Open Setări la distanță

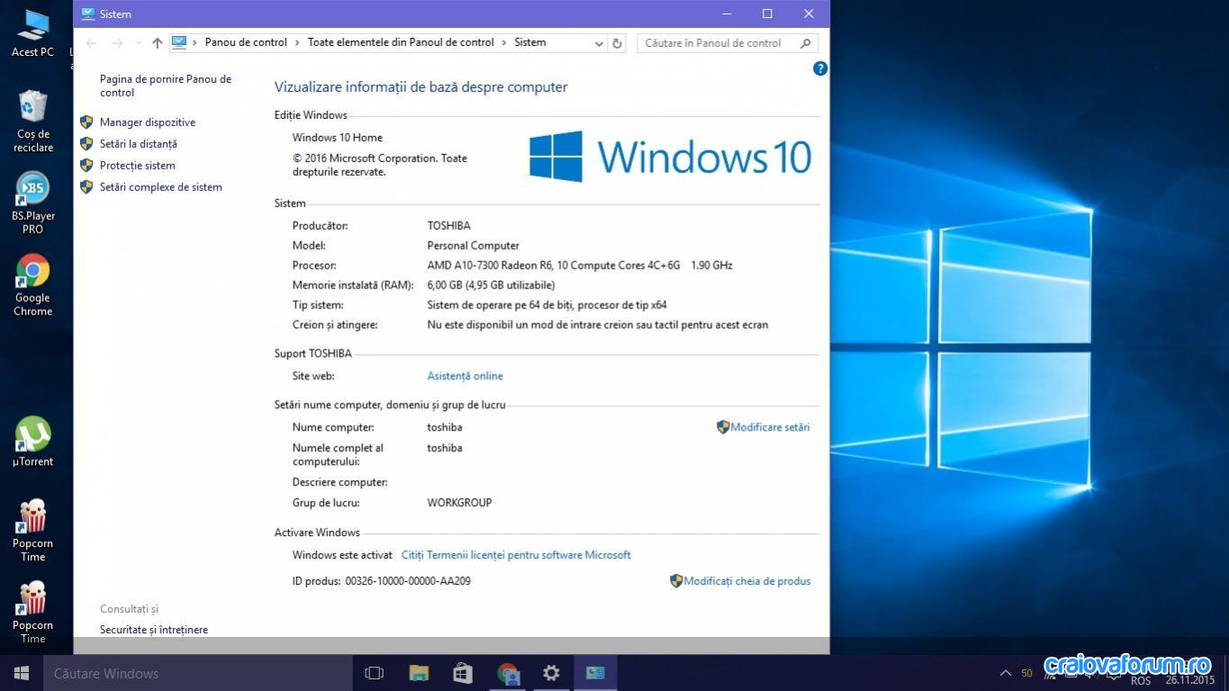tap(139, 144)
